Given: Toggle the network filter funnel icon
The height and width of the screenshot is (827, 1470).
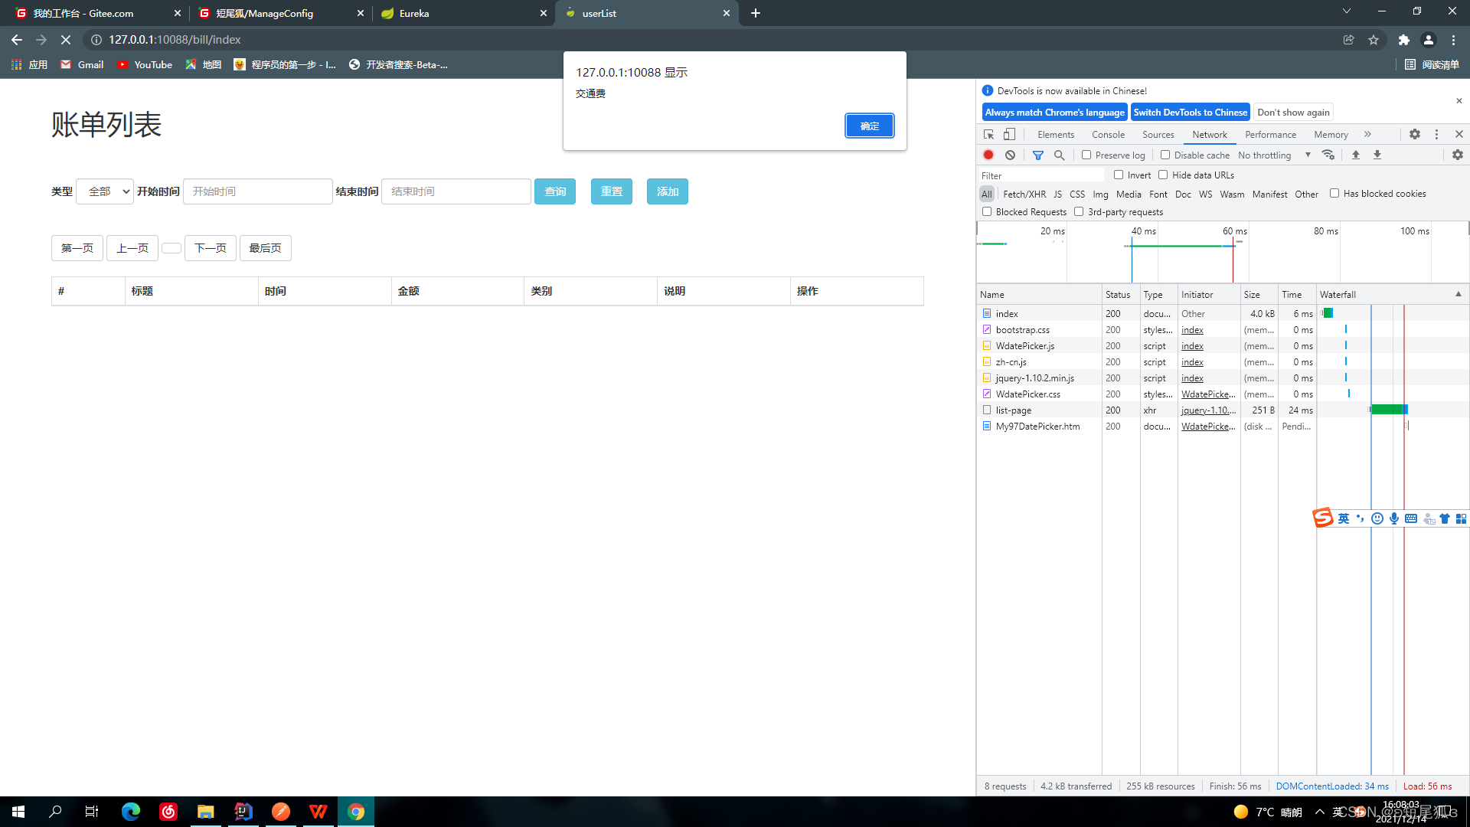Looking at the screenshot, I should (1038, 155).
